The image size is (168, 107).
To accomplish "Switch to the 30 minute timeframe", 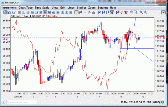I will pos(41,12).
